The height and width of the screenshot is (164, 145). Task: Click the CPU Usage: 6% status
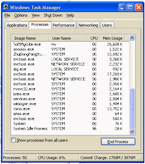point(52,158)
